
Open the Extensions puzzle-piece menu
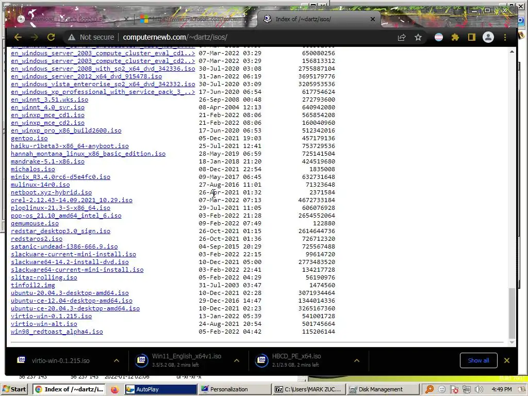coord(455,37)
